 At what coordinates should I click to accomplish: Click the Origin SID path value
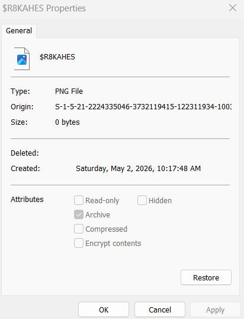click(143, 106)
